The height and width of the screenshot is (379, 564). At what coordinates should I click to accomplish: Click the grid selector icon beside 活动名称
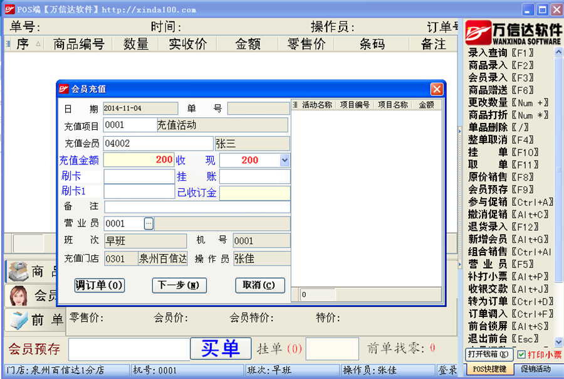point(296,105)
